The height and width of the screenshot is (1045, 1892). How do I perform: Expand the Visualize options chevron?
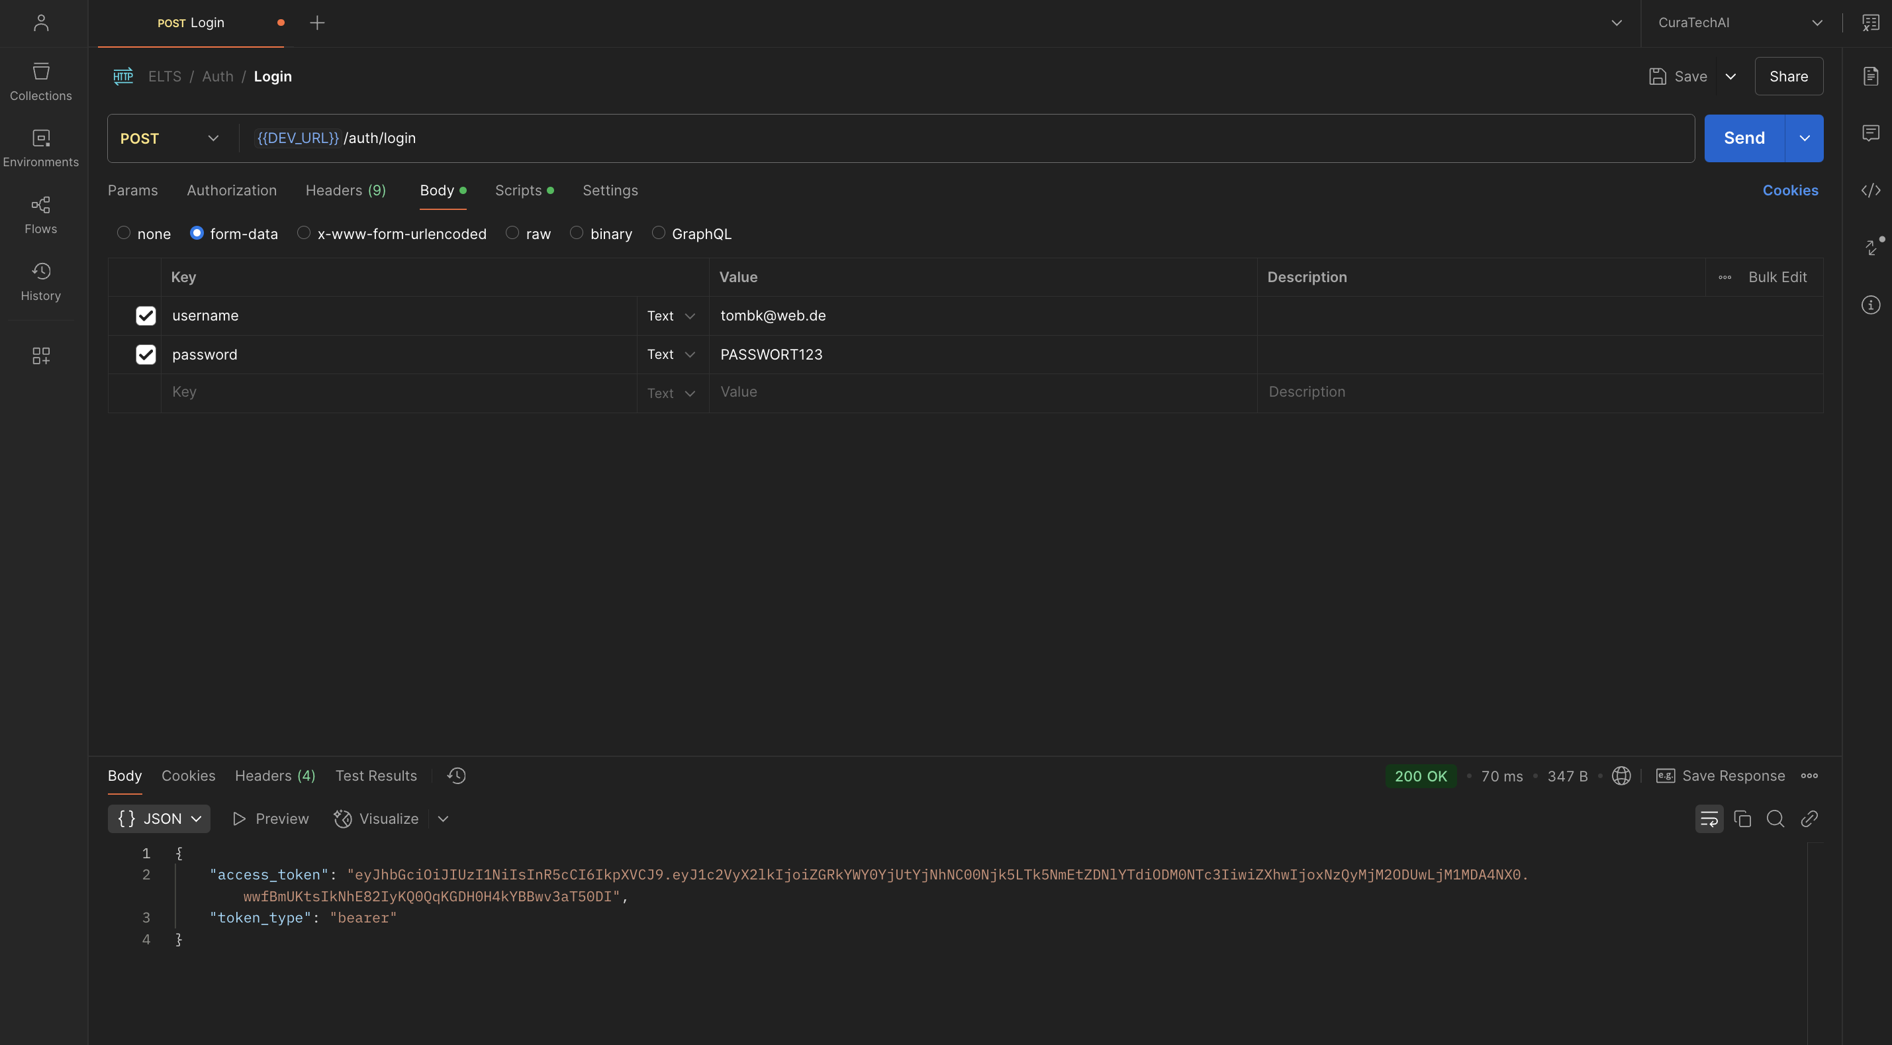point(443,819)
